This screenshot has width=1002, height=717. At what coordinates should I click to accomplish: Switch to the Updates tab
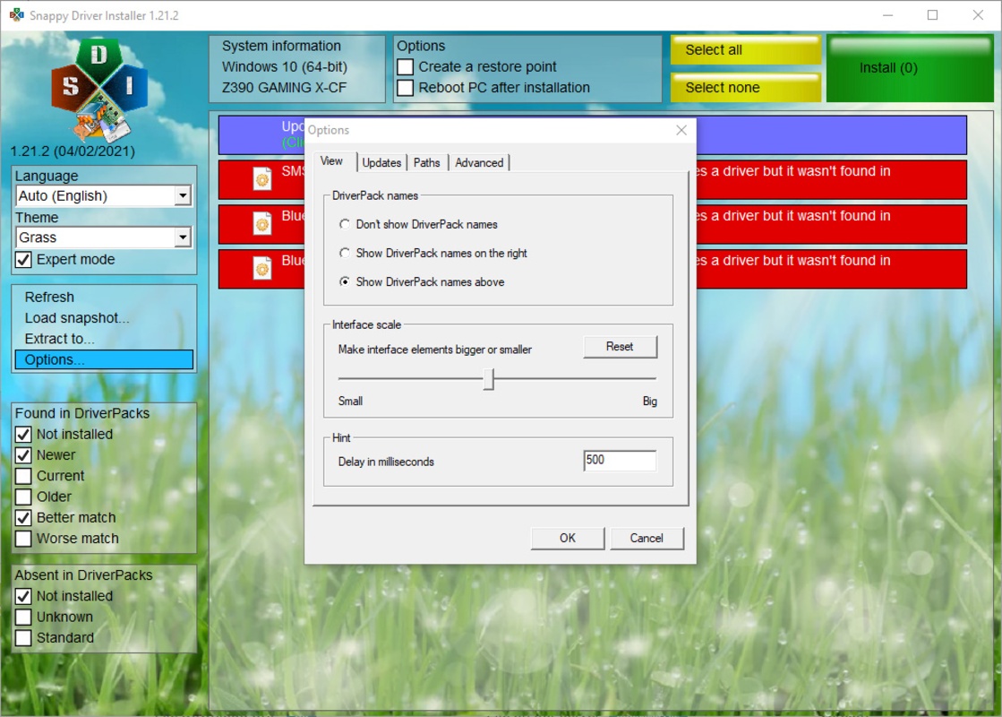[381, 162]
